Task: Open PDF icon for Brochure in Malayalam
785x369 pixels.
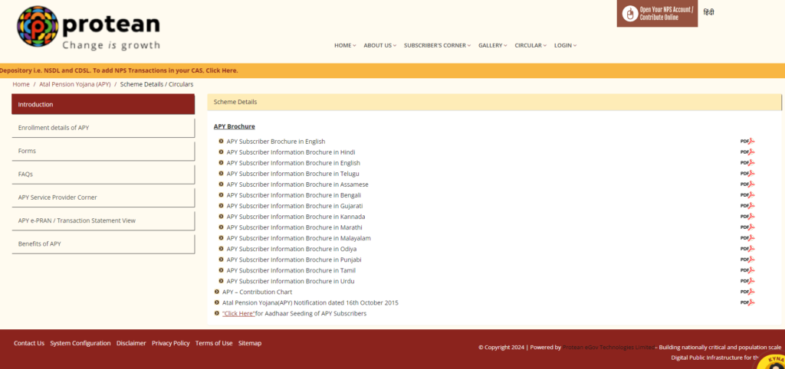Action: (747, 238)
